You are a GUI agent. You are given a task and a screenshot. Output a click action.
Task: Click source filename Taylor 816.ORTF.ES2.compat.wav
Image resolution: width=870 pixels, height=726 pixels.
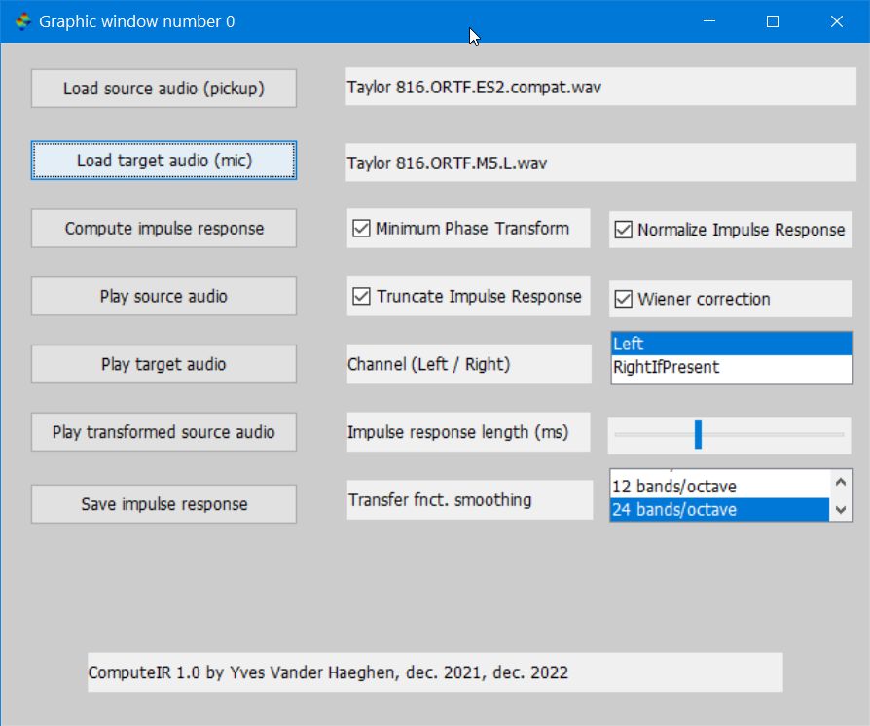pos(600,87)
